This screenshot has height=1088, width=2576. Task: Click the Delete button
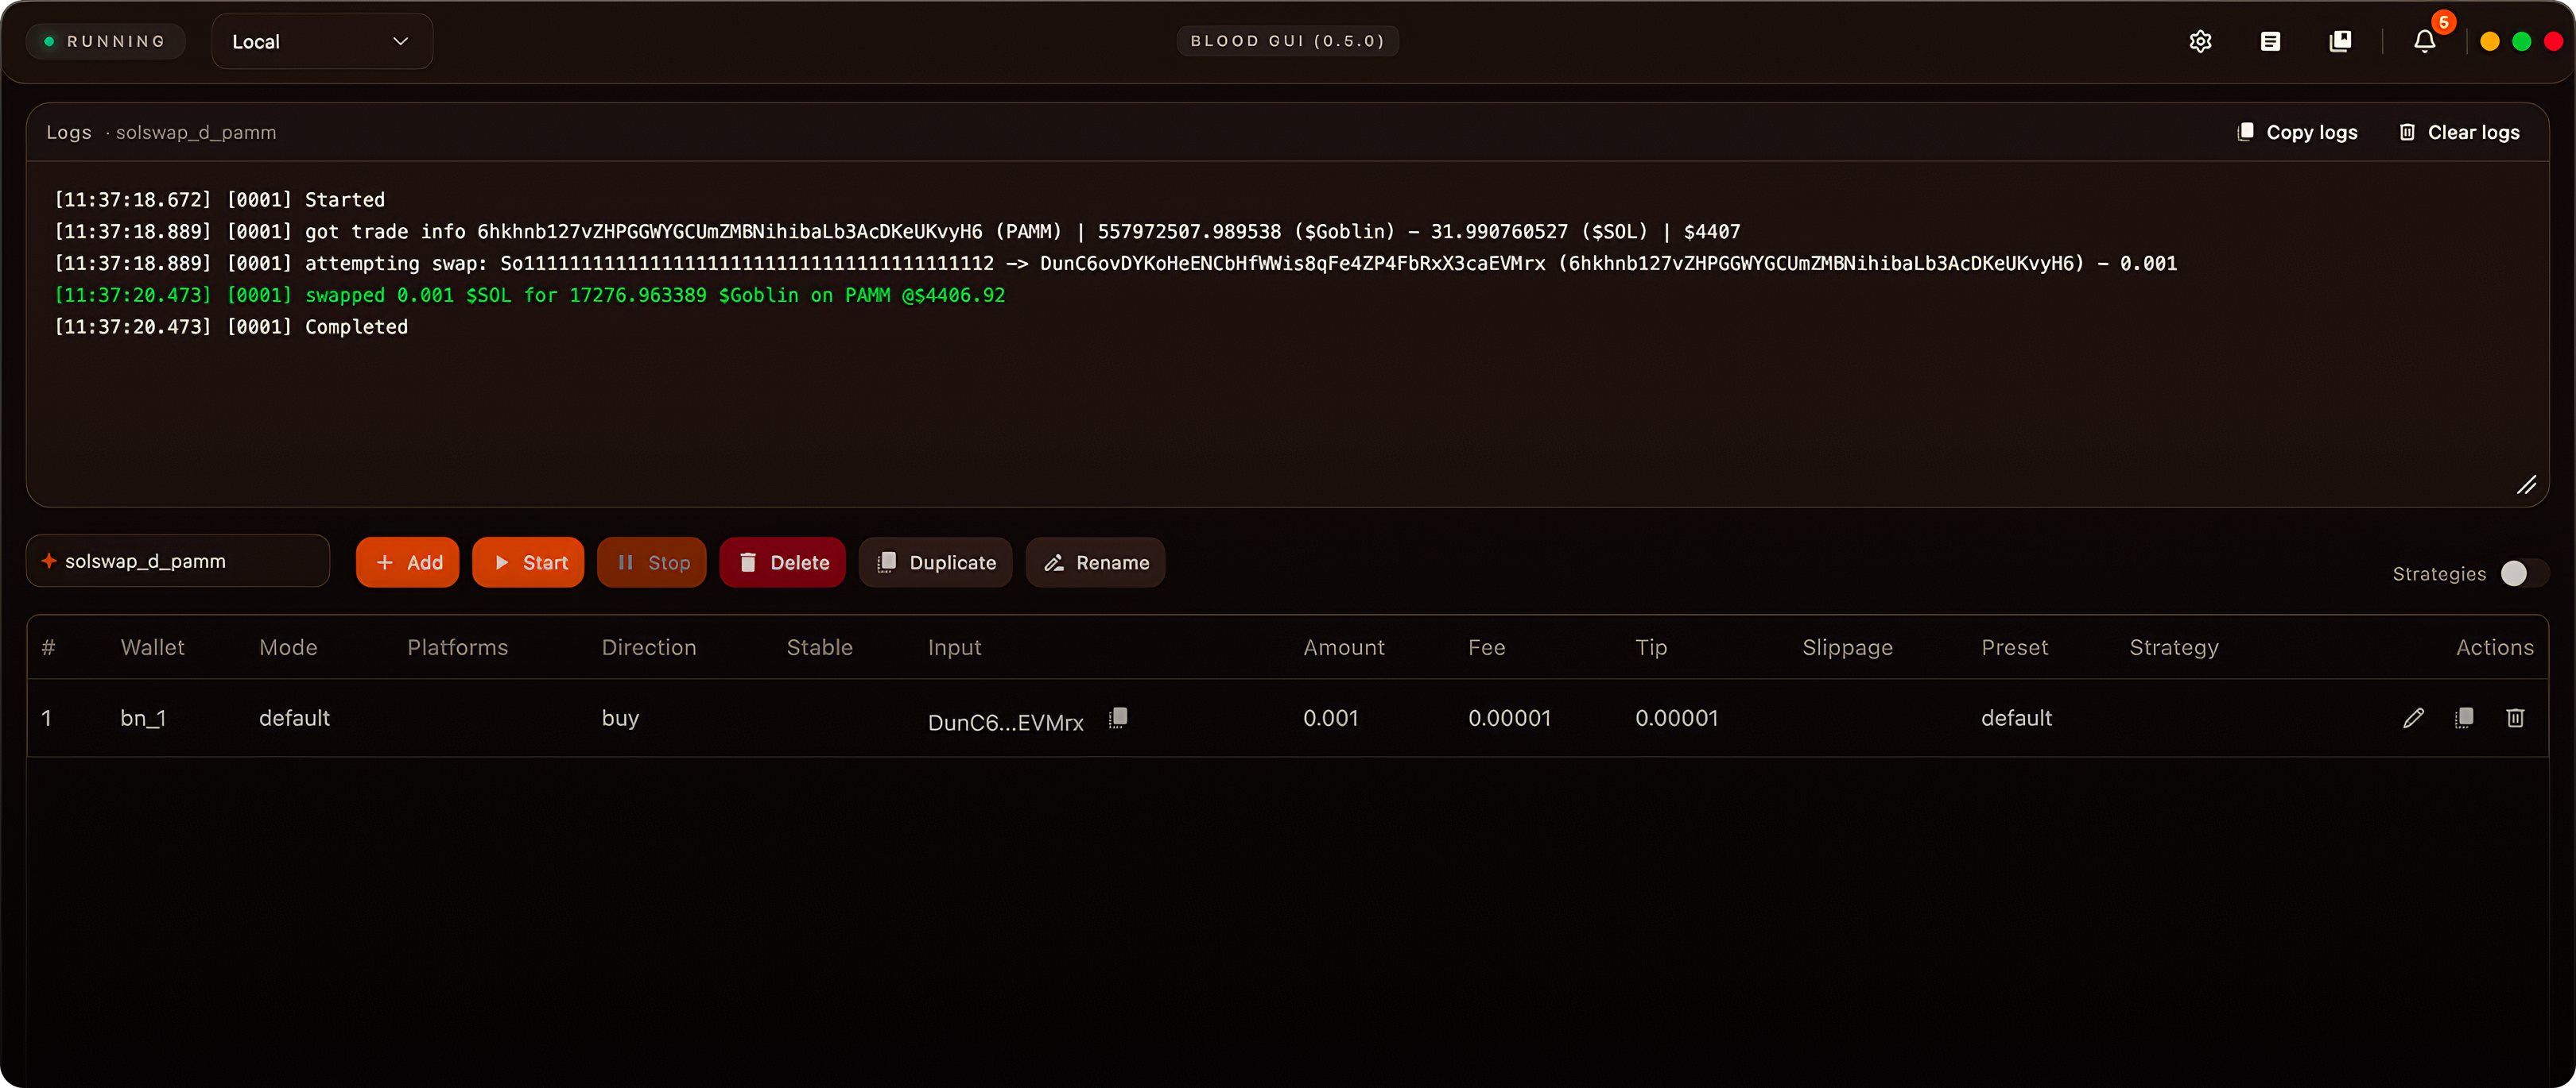[x=783, y=562]
